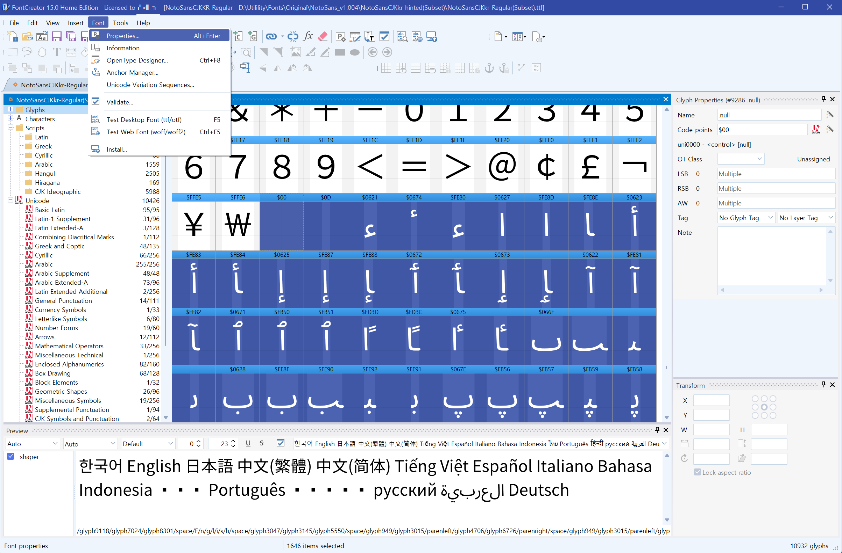The image size is (842, 553).
Task: Toggle the checkbox beside preview text field
Action: [281, 443]
